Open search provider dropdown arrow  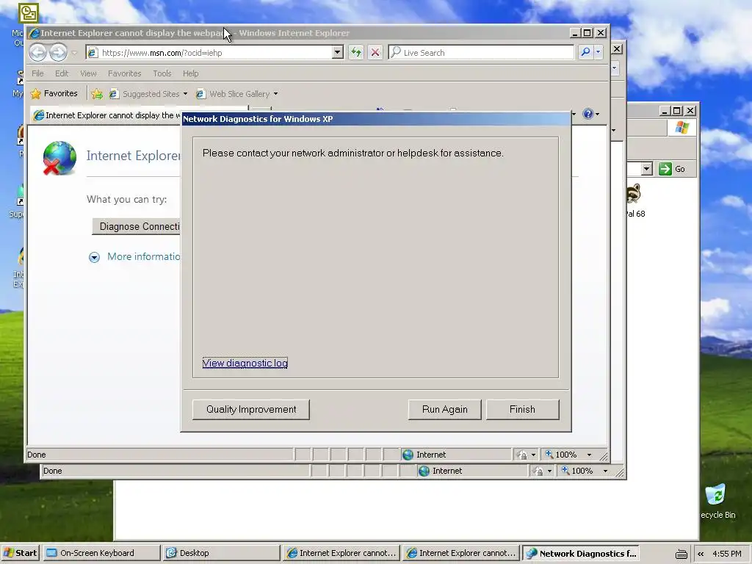click(x=599, y=52)
